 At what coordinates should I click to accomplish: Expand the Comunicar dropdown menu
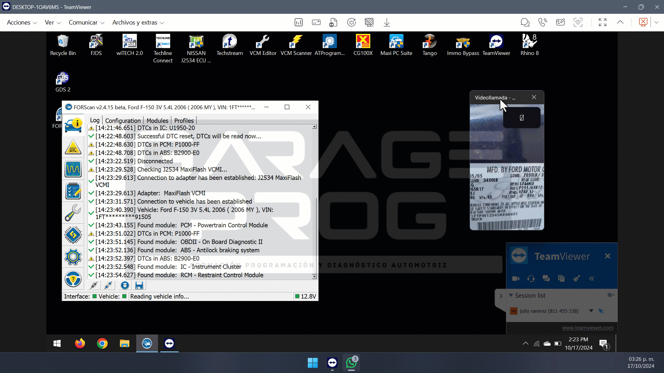(x=86, y=22)
